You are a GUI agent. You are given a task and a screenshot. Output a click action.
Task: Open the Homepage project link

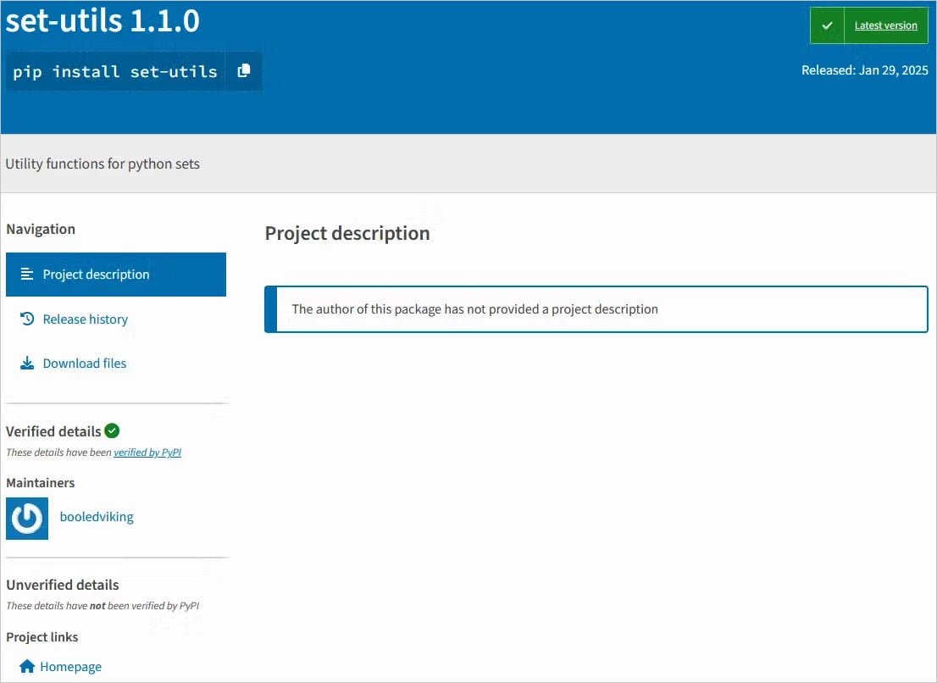point(70,667)
